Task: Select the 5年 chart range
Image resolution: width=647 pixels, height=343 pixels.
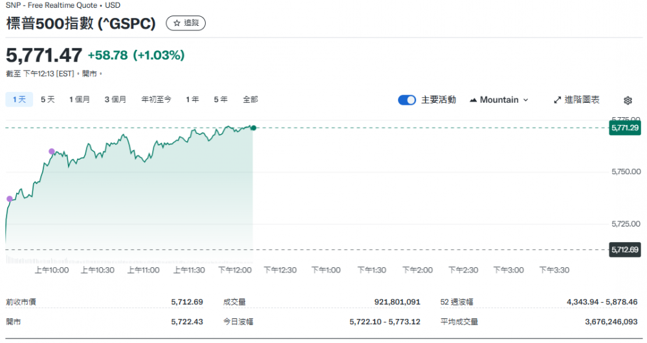Action: (221, 100)
